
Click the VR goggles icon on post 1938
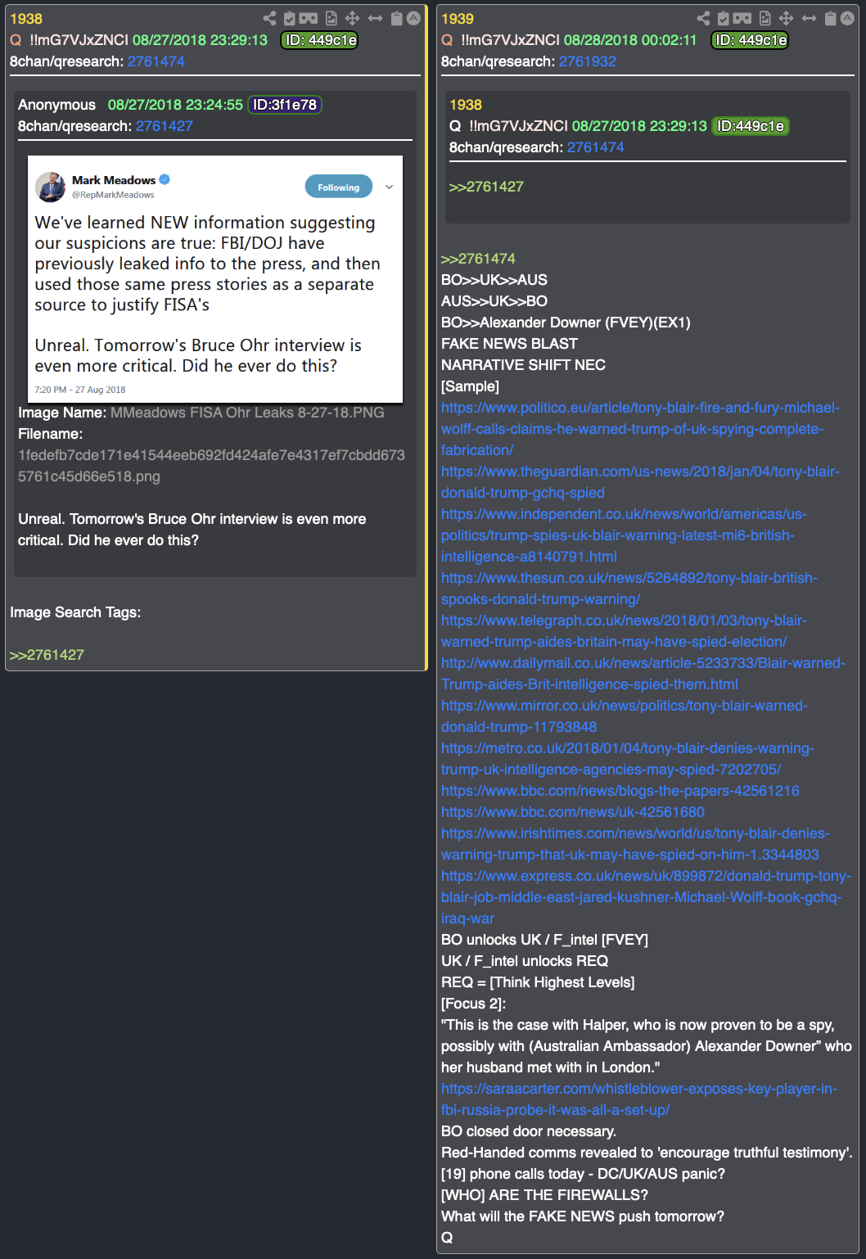pyautogui.click(x=309, y=18)
